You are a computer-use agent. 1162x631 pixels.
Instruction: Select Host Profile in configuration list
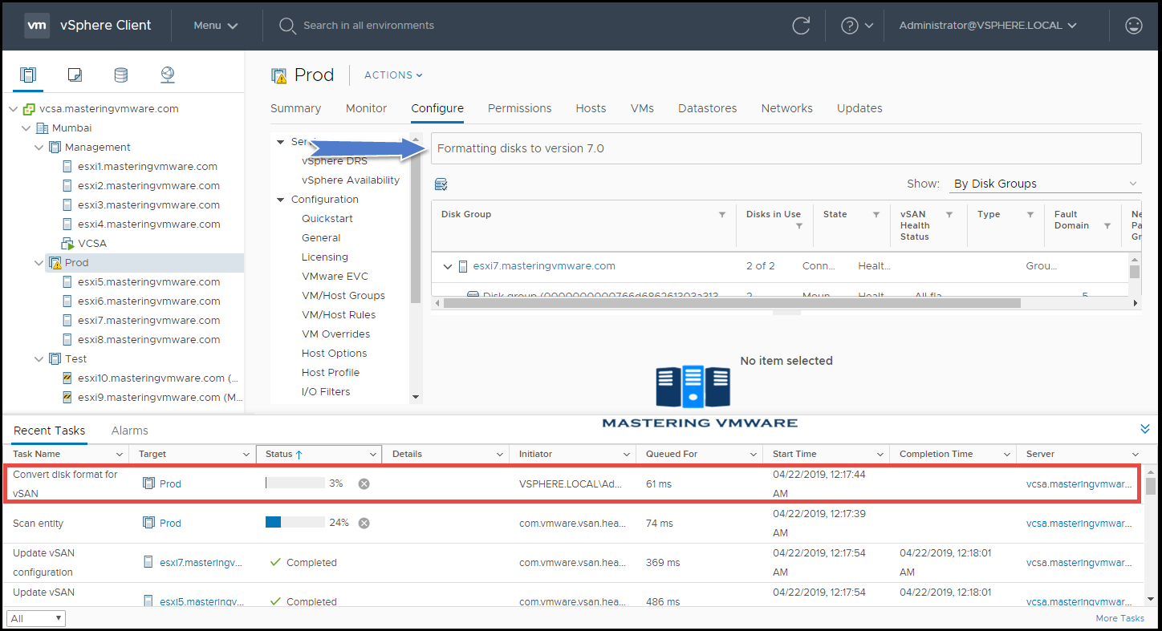[331, 373]
